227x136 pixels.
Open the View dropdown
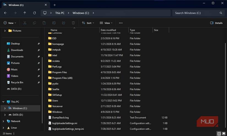(x=106, y=23)
